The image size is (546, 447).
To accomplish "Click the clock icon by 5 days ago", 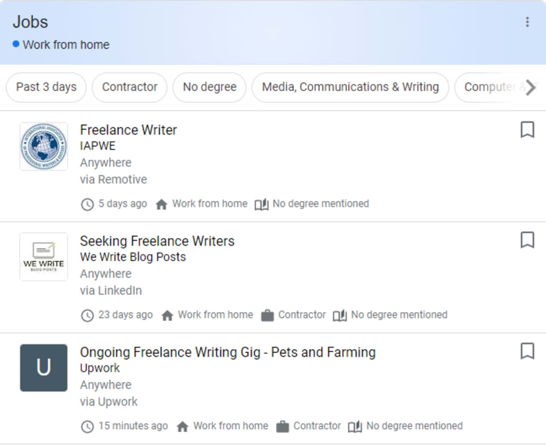I will [x=87, y=204].
